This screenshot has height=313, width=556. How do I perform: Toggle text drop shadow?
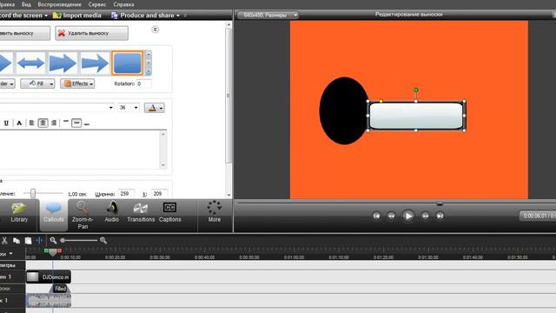pos(19,123)
